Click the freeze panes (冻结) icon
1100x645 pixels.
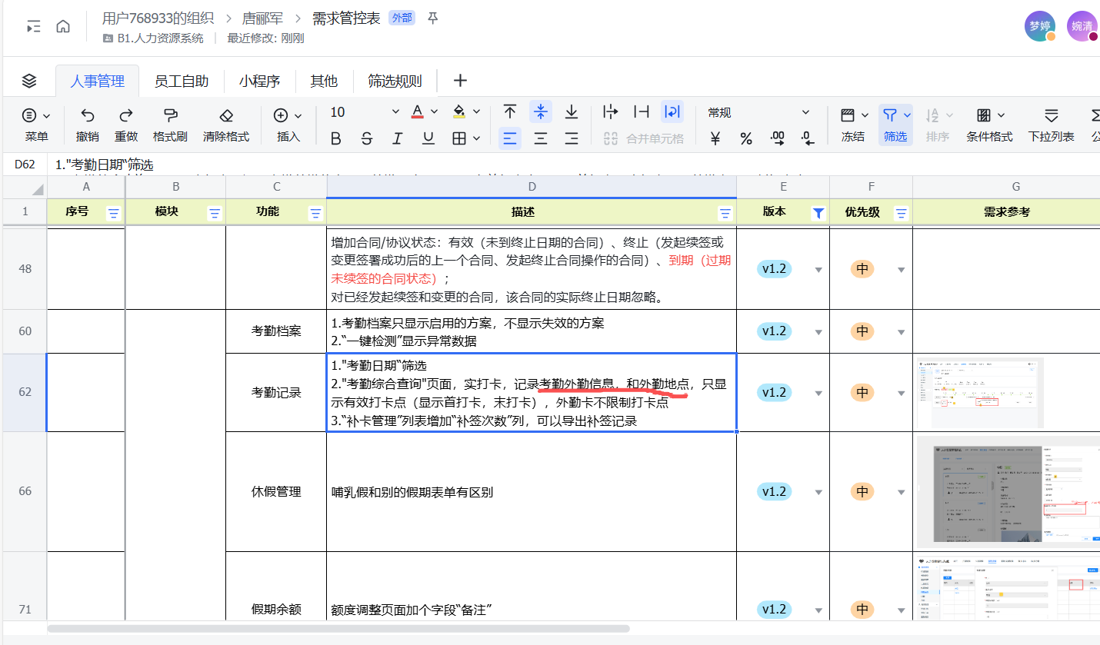click(x=848, y=115)
